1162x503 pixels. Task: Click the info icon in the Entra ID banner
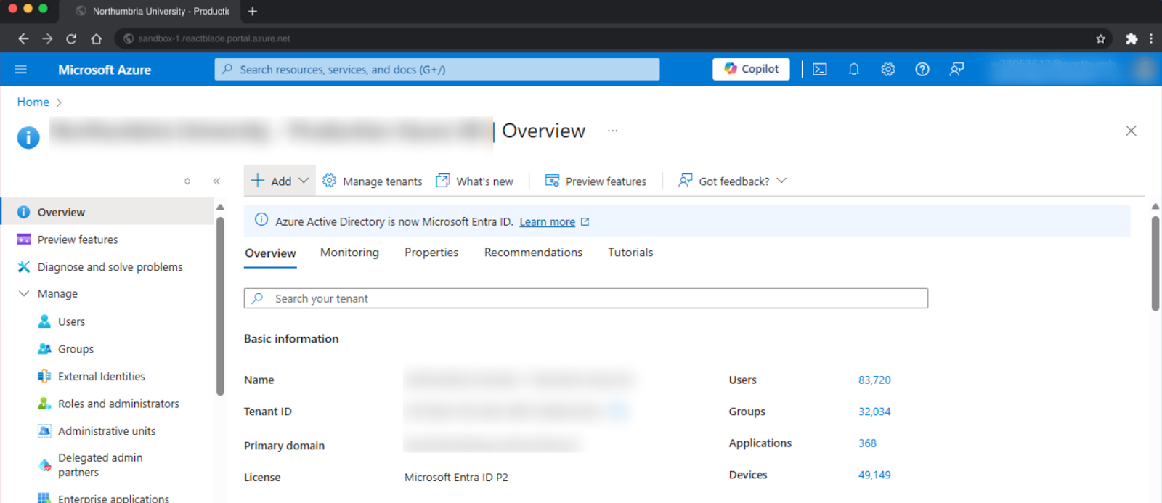pyautogui.click(x=261, y=220)
